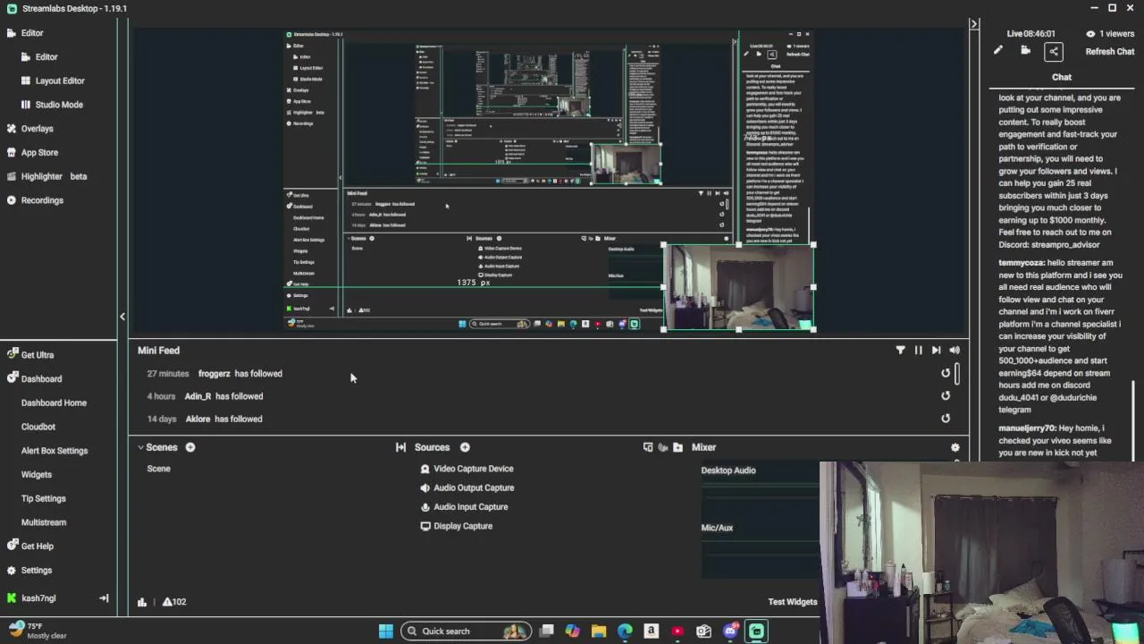1144x644 pixels.
Task: Replay the Adin_R follow alert
Action: click(946, 395)
